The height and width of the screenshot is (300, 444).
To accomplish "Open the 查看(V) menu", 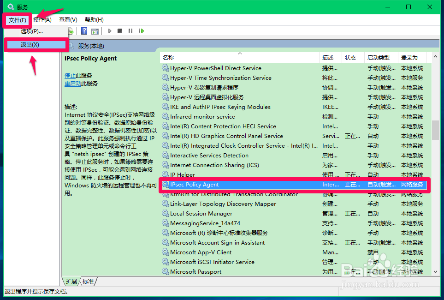I will (67, 19).
